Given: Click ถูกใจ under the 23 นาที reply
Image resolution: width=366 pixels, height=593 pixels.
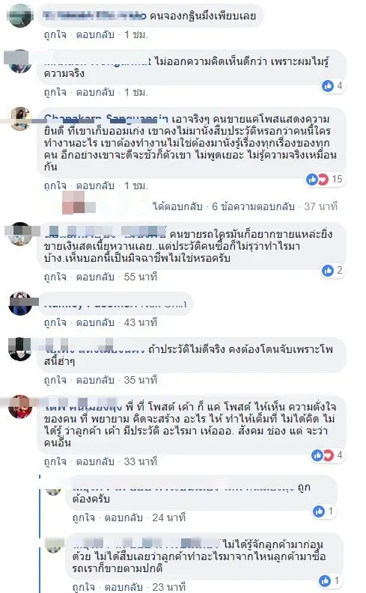Looking at the screenshot, I should point(83,587).
